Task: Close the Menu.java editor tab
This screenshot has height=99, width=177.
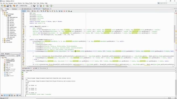Action: click(42, 9)
